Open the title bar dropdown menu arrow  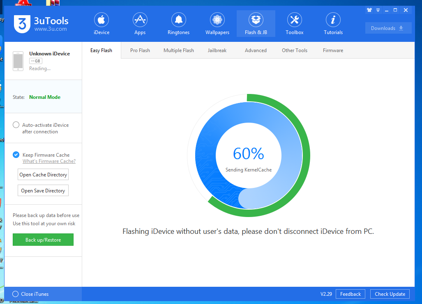pos(378,10)
